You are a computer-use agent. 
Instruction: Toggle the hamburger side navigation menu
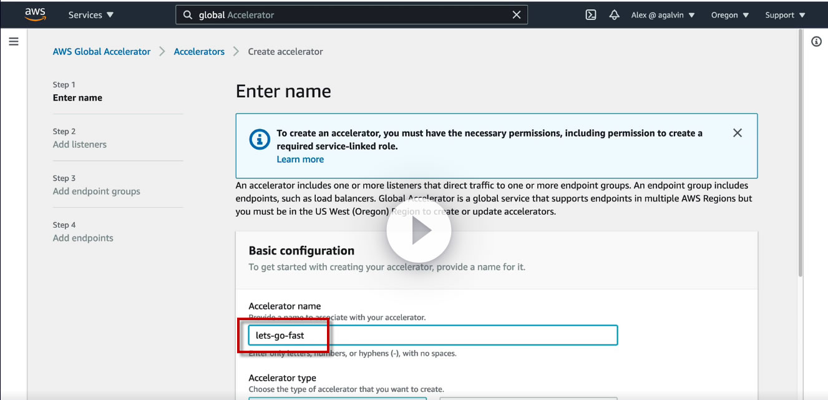click(x=14, y=42)
